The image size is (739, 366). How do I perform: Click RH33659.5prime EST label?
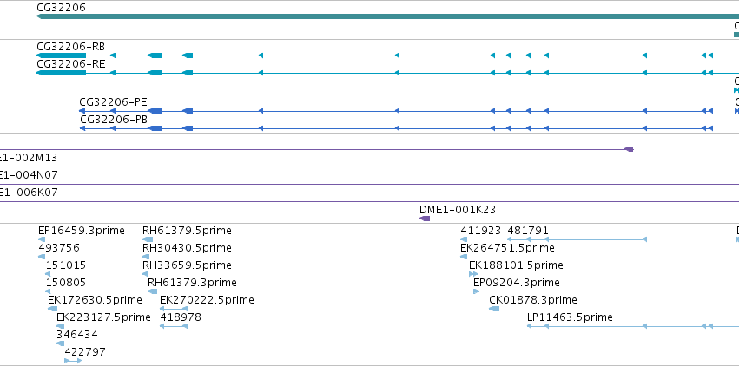[x=187, y=265]
